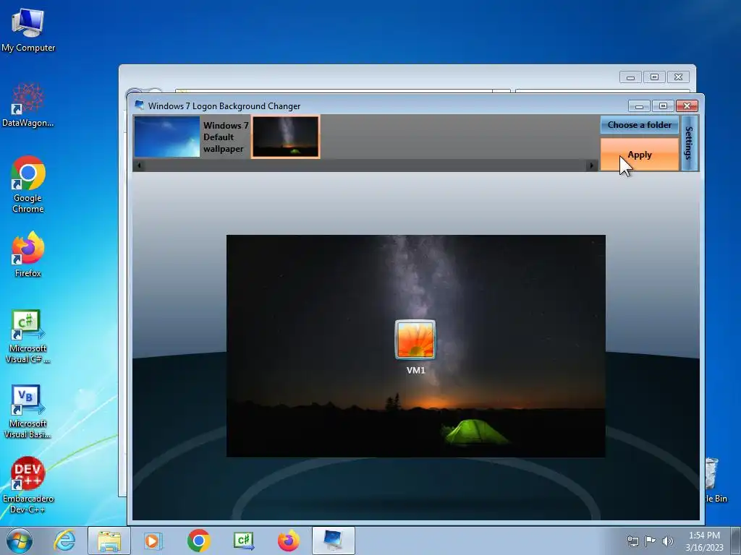The width and height of the screenshot is (741, 555).
Task: Click the Apply button
Action: click(640, 155)
